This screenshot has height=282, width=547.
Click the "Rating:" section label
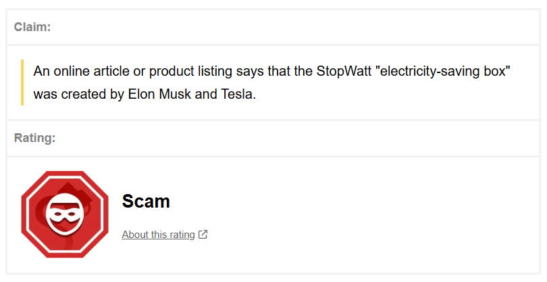(34, 138)
